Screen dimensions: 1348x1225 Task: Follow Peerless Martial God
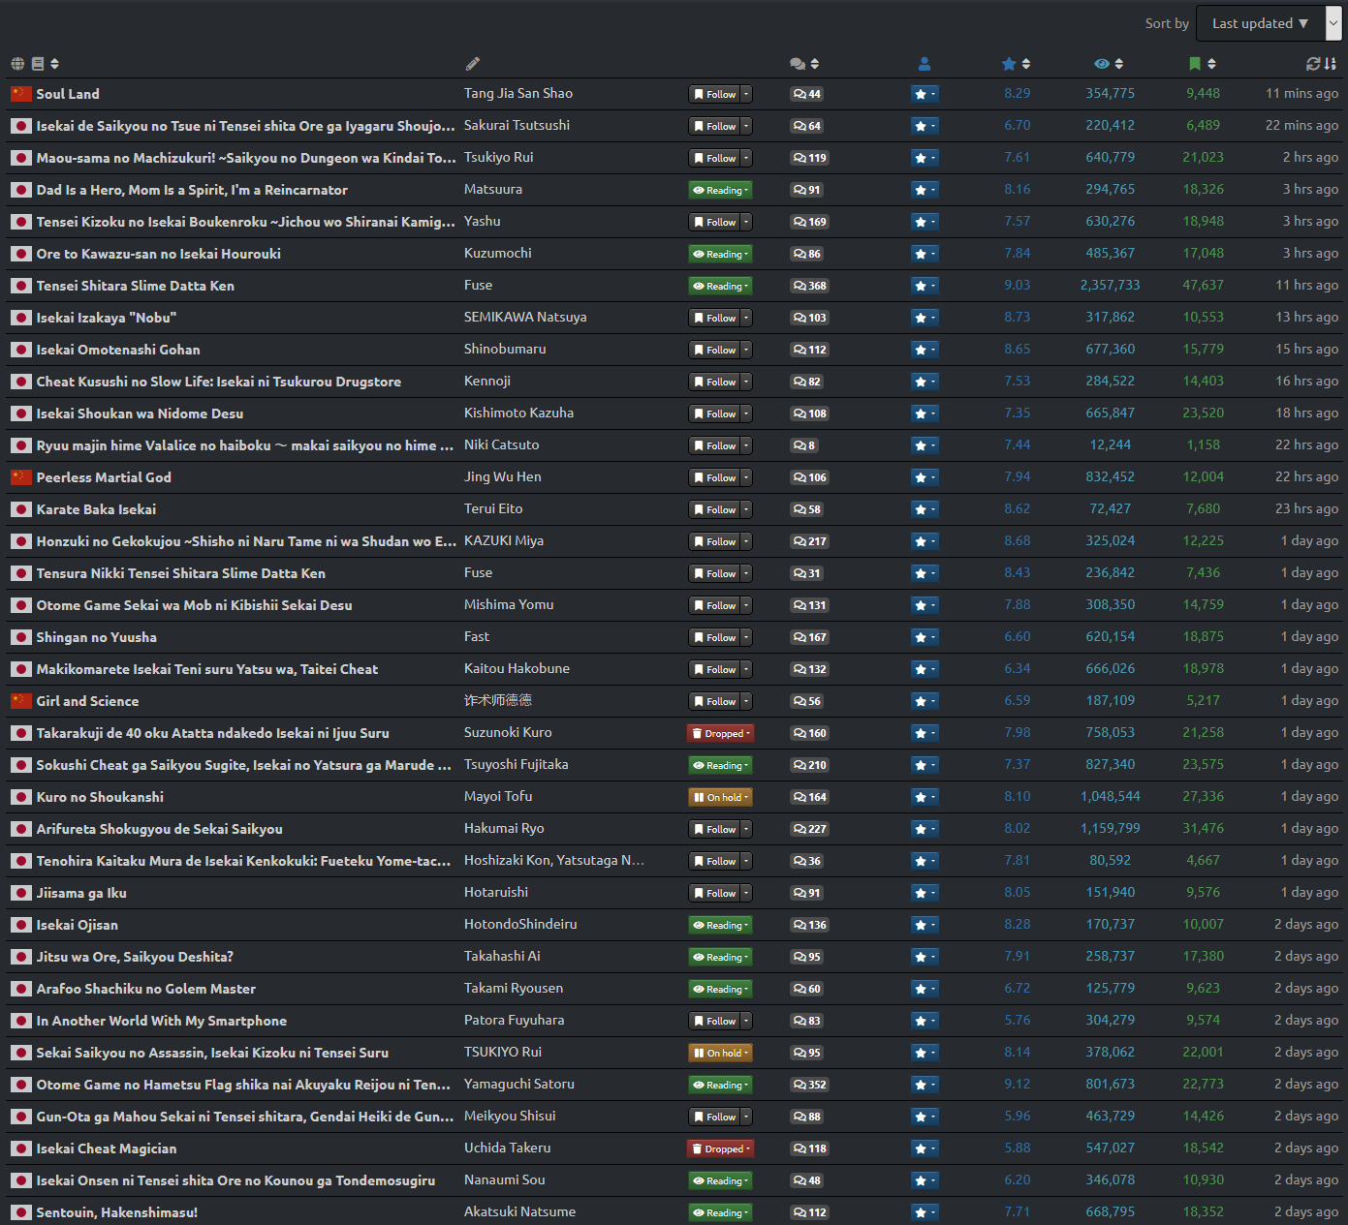coord(714,477)
